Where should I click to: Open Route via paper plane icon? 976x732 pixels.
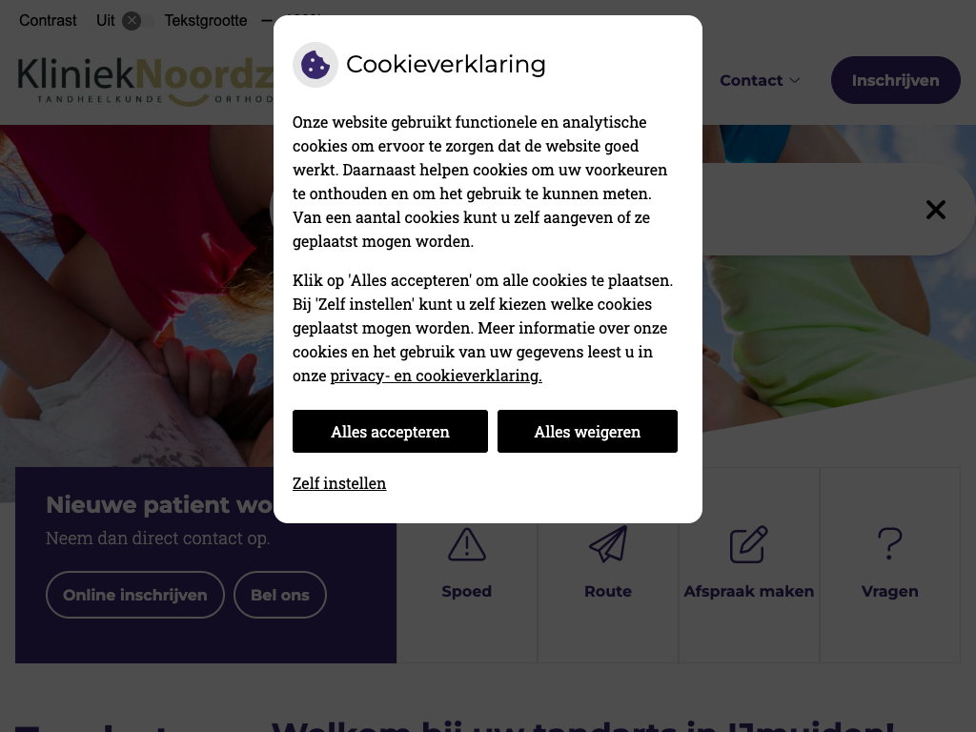608,544
